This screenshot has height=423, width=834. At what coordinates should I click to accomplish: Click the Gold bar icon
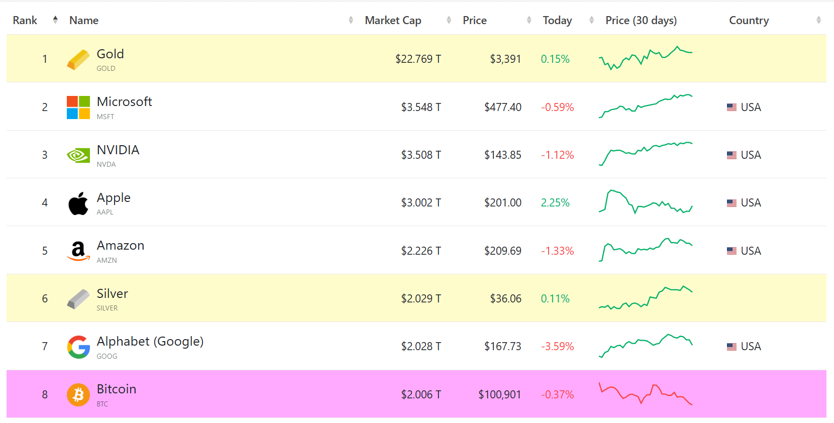(78, 59)
